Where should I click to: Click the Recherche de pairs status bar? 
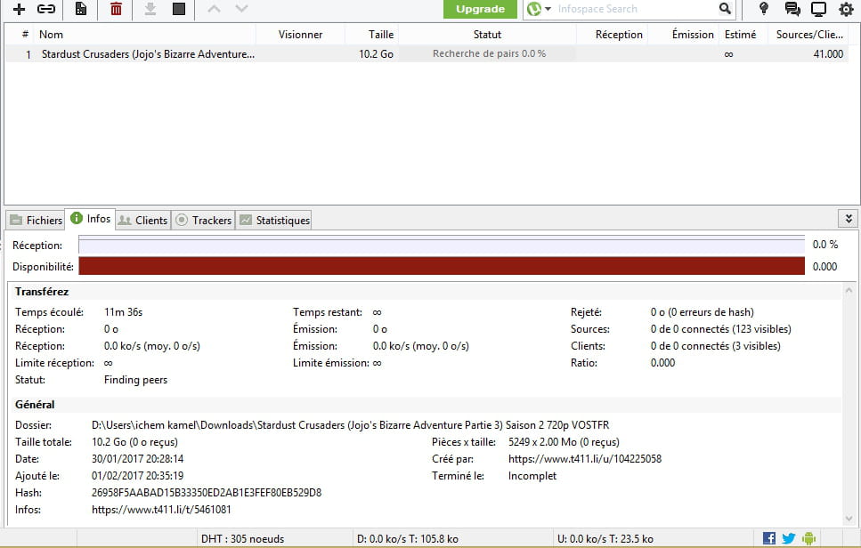point(488,53)
